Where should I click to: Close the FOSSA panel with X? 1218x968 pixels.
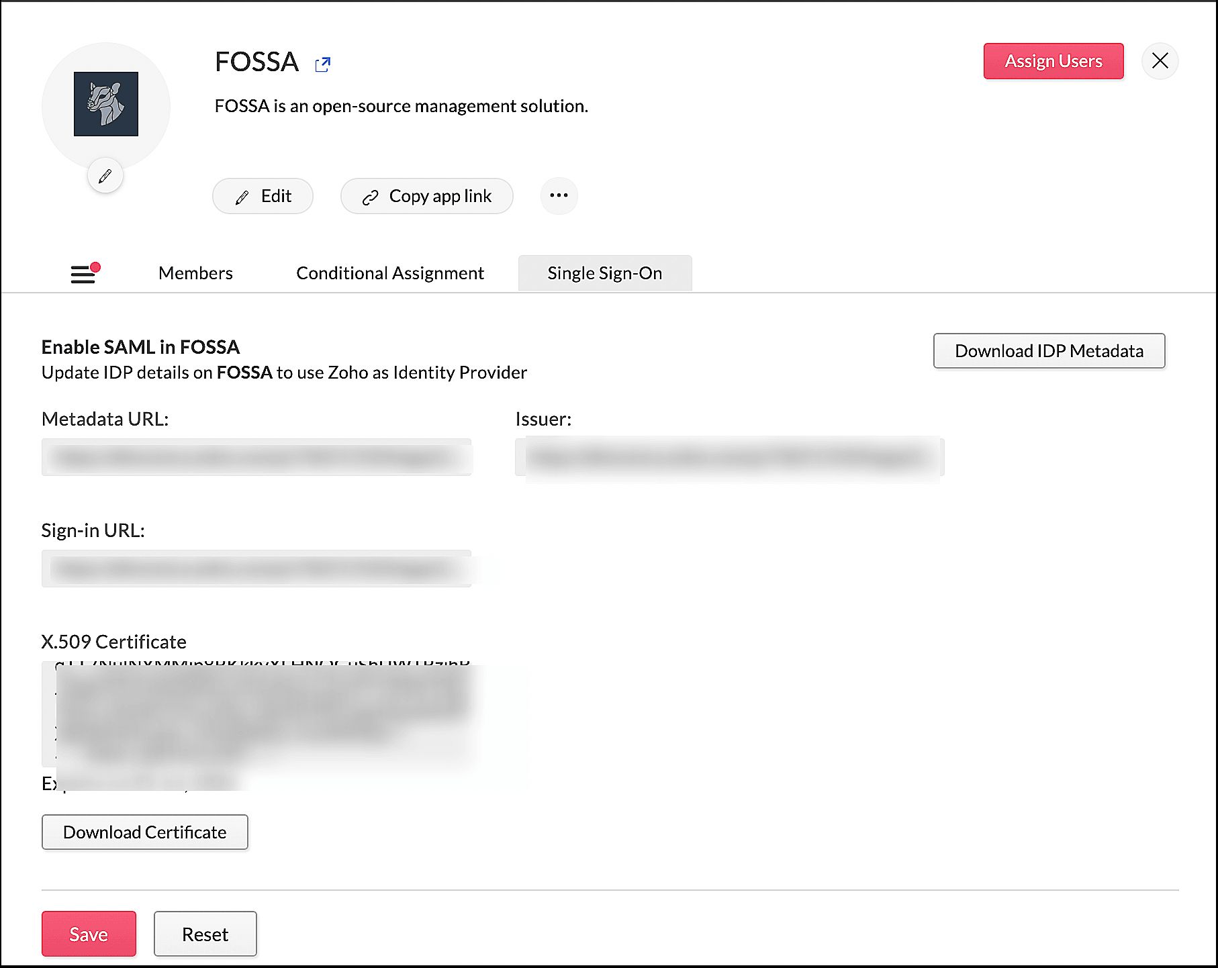click(x=1160, y=61)
